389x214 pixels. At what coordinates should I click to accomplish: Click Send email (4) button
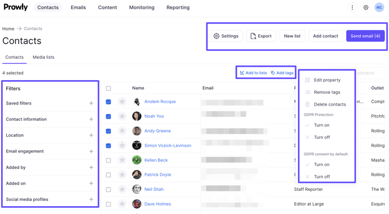(365, 36)
